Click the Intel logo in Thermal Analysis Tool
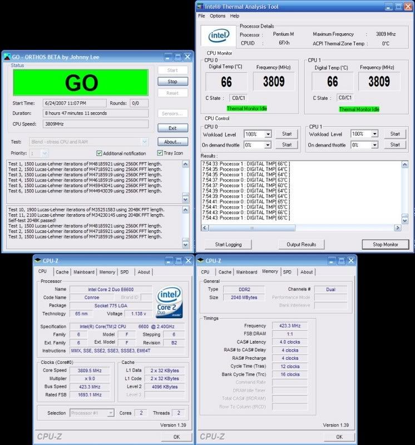The width and height of the screenshot is (415, 445). [x=219, y=36]
